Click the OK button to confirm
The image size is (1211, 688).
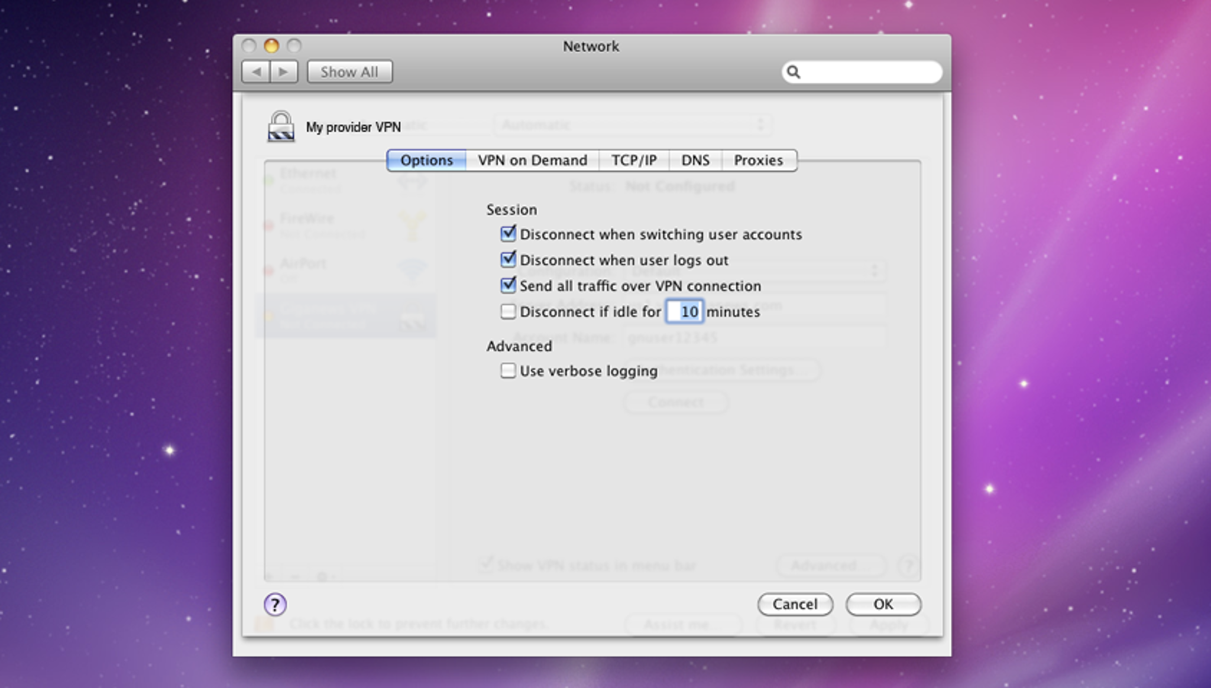point(884,604)
